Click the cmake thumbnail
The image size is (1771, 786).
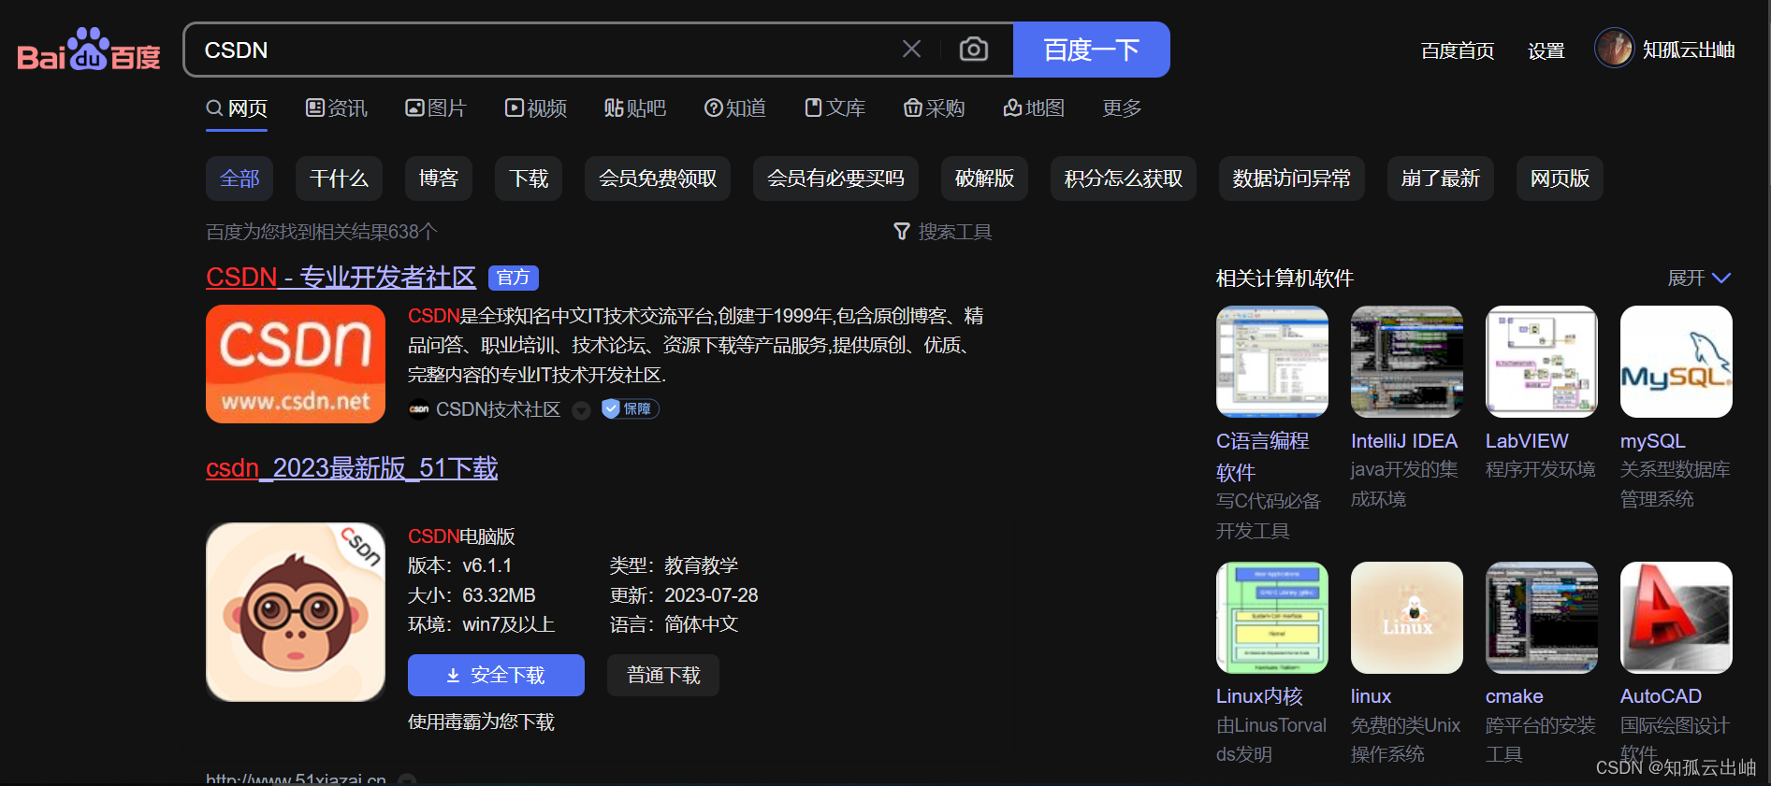click(1542, 618)
